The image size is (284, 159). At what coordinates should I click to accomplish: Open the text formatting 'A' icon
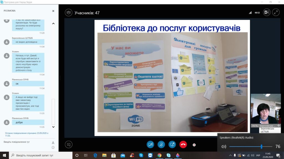pyautogui.click(x=53, y=143)
